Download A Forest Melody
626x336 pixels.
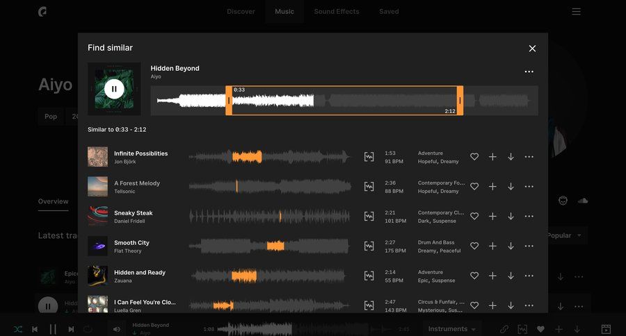tap(511, 186)
